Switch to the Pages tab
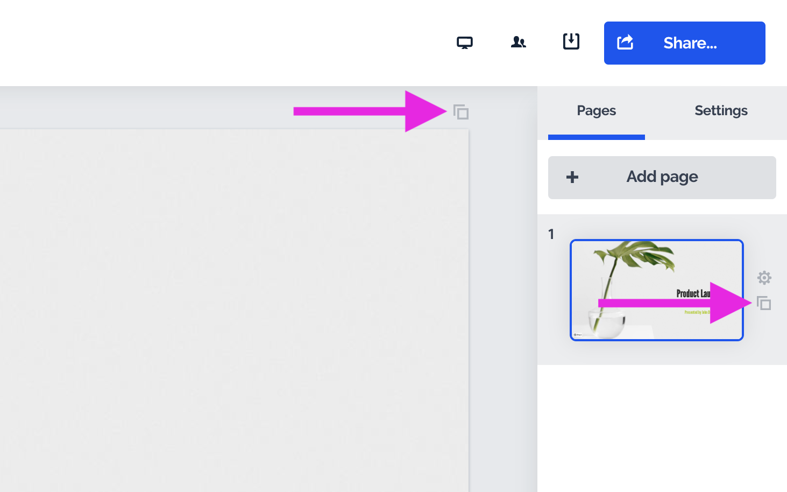This screenshot has height=492, width=787. tap(596, 111)
